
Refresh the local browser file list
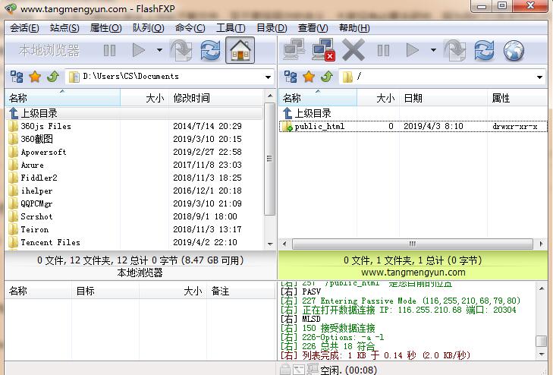pos(211,50)
